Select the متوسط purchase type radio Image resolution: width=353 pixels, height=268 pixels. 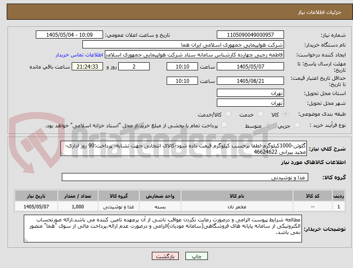click(268, 125)
